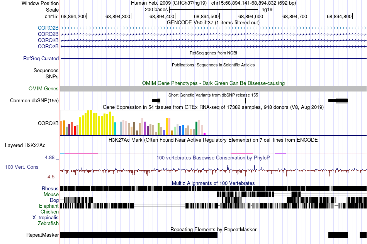Open the GTEx Gene Expression track title
The height and width of the screenshot is (244, 367).
(x=213, y=107)
